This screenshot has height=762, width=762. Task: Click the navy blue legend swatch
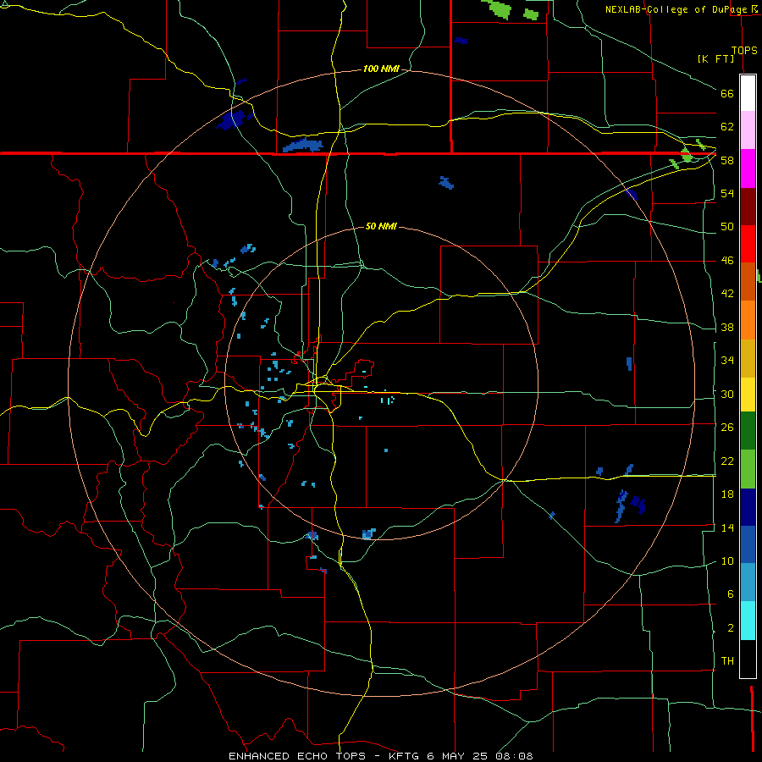tap(748, 507)
